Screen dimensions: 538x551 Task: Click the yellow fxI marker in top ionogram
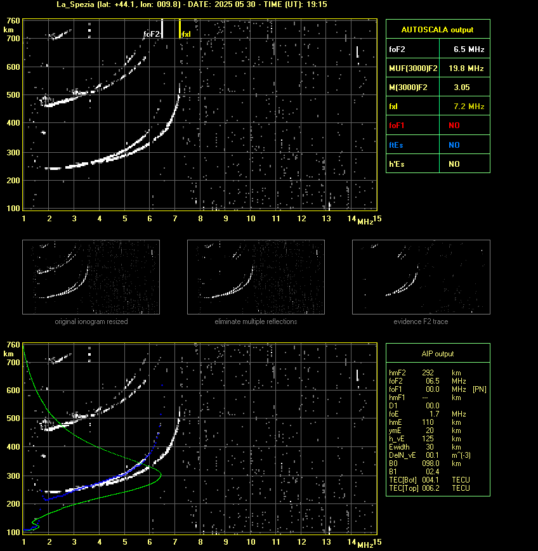pos(180,28)
